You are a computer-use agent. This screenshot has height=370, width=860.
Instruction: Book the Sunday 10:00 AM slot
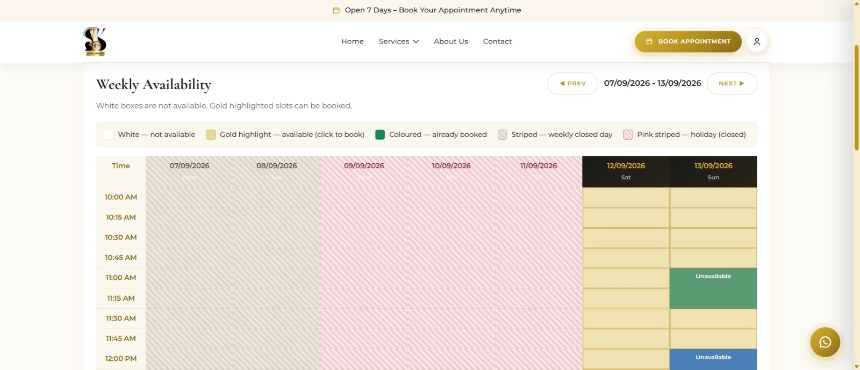(x=713, y=198)
